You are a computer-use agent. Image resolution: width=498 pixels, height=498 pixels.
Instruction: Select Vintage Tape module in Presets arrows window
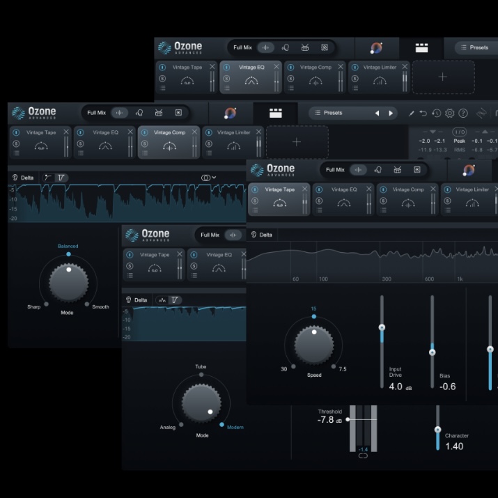[40, 142]
